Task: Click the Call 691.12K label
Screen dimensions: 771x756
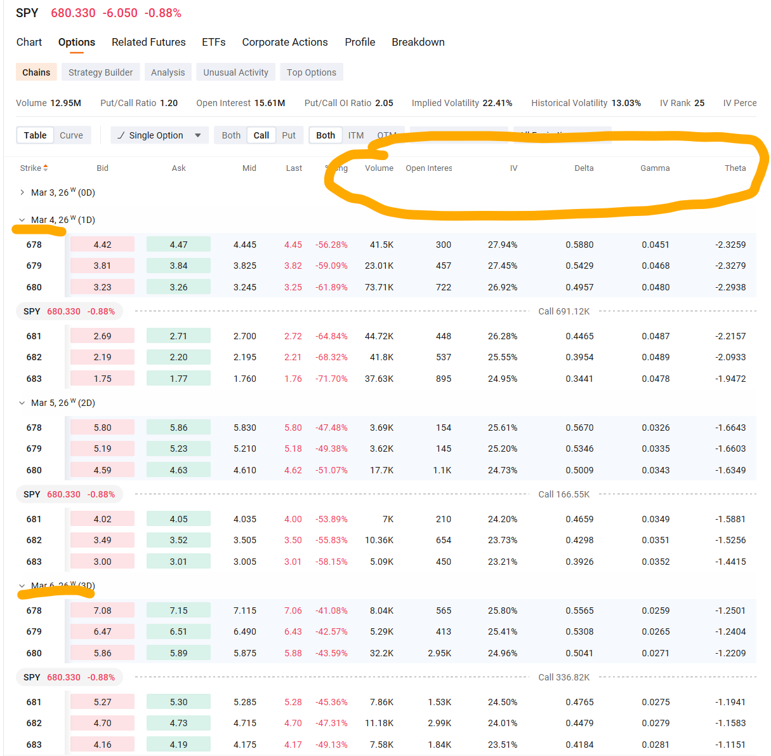Action: (x=564, y=311)
